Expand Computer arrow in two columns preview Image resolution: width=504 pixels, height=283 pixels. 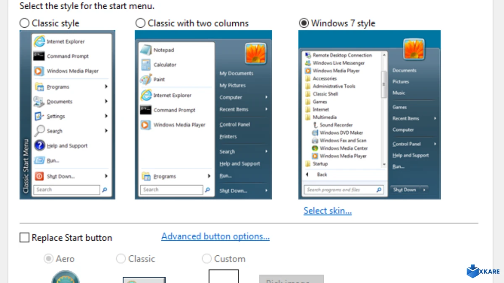tap(267, 97)
